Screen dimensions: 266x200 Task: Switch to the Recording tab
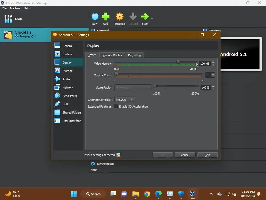pyautogui.click(x=134, y=55)
